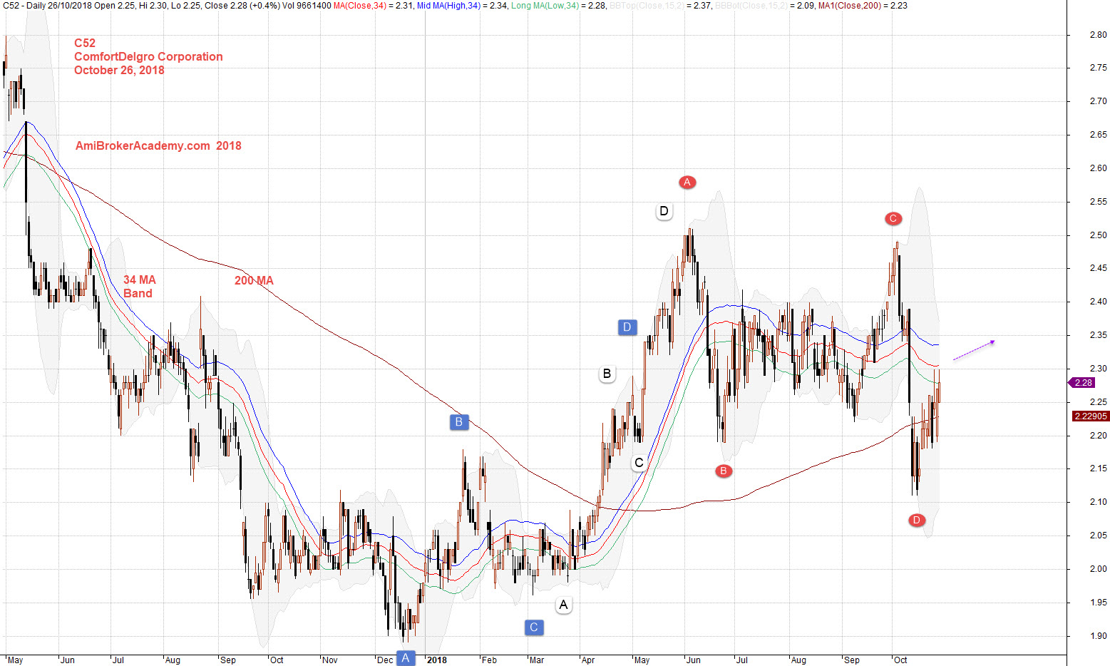Screen dimensions: 1110x666
Task: Click 'AmiBrokerAcademy.com 2018' text
Action: [x=158, y=145]
